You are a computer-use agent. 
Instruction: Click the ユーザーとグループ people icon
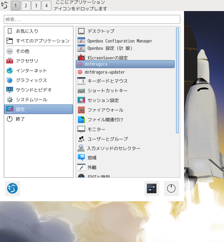tap(81, 139)
